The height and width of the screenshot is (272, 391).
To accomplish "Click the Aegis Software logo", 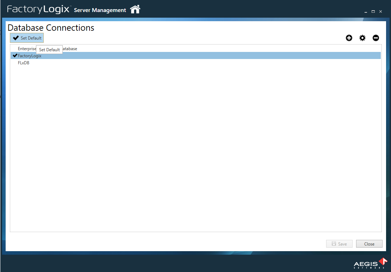I will (370, 263).
